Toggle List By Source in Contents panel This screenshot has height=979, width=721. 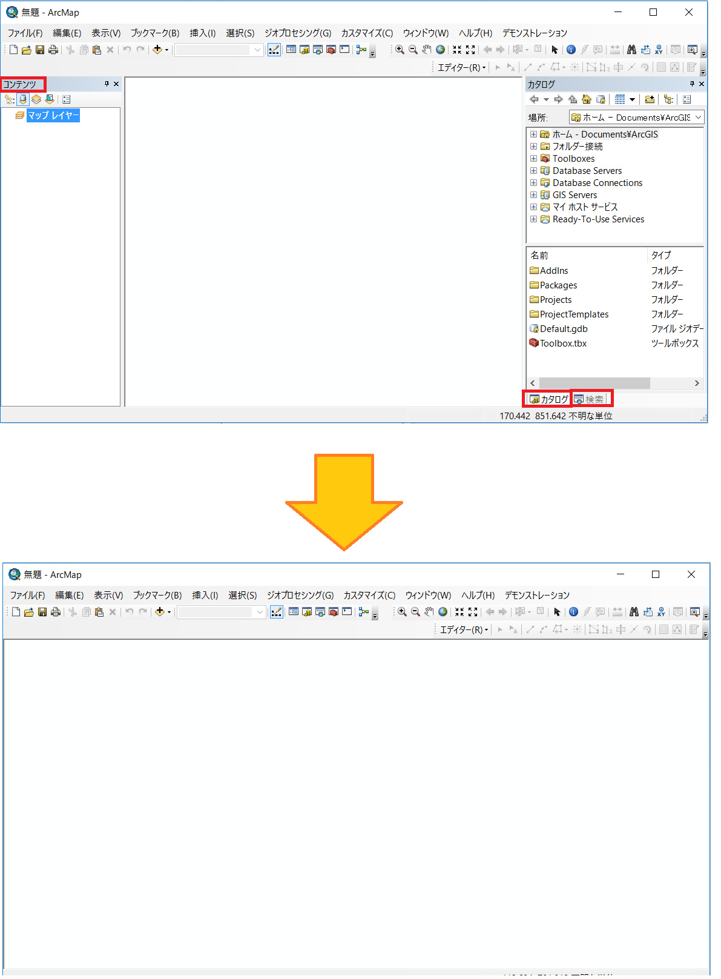tap(23, 99)
